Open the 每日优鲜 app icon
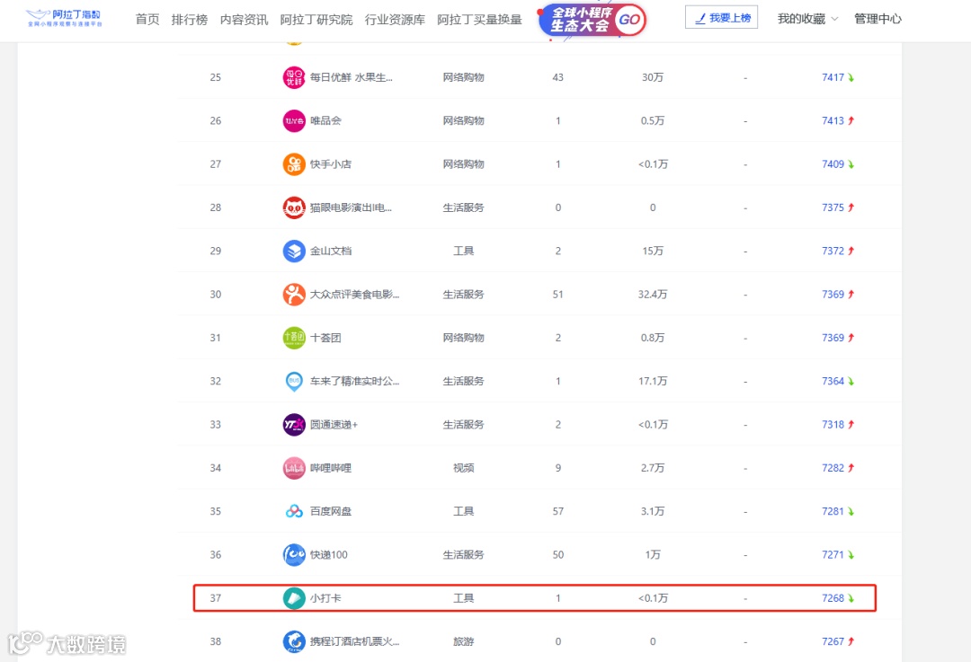Image resolution: width=971 pixels, height=662 pixels. [x=293, y=77]
